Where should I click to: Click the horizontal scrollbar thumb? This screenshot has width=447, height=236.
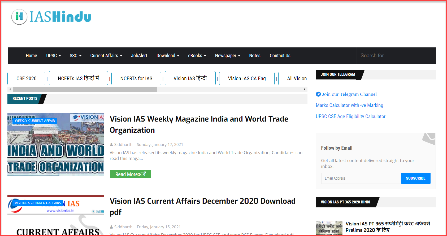85,90
